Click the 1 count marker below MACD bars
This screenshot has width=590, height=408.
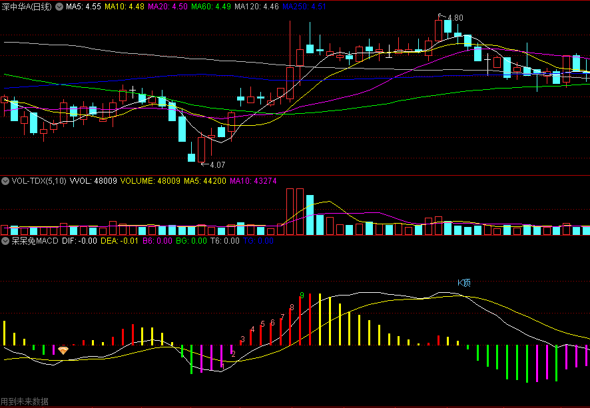point(223,366)
